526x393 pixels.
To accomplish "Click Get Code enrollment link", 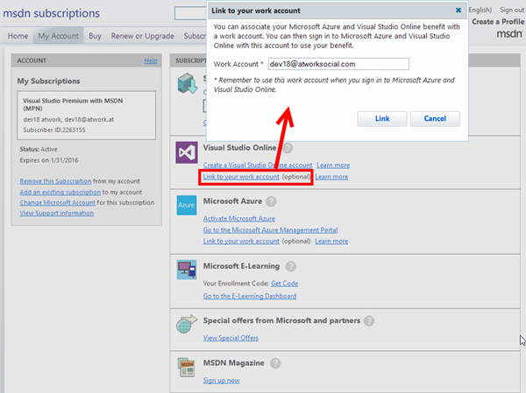I will [x=284, y=284].
